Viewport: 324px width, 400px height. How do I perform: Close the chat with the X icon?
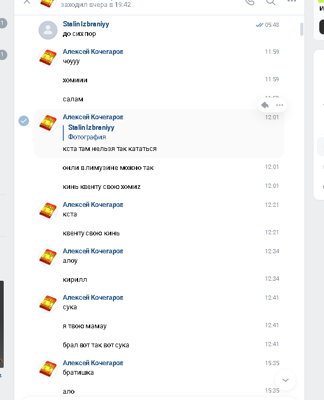27,2
